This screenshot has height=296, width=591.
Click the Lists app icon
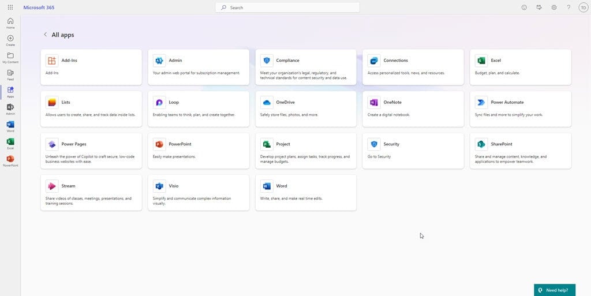point(52,103)
